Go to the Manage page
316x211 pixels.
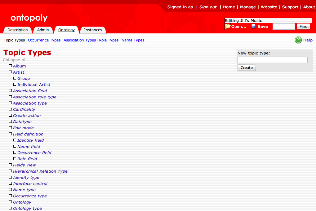point(248,7)
